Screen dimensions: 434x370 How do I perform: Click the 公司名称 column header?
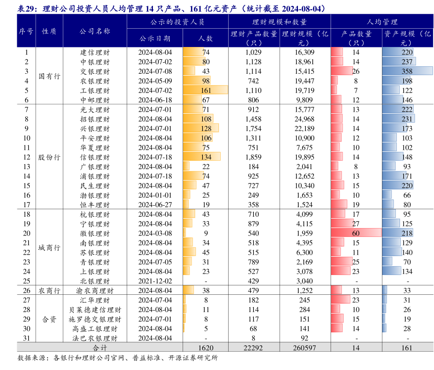(x=95, y=31)
